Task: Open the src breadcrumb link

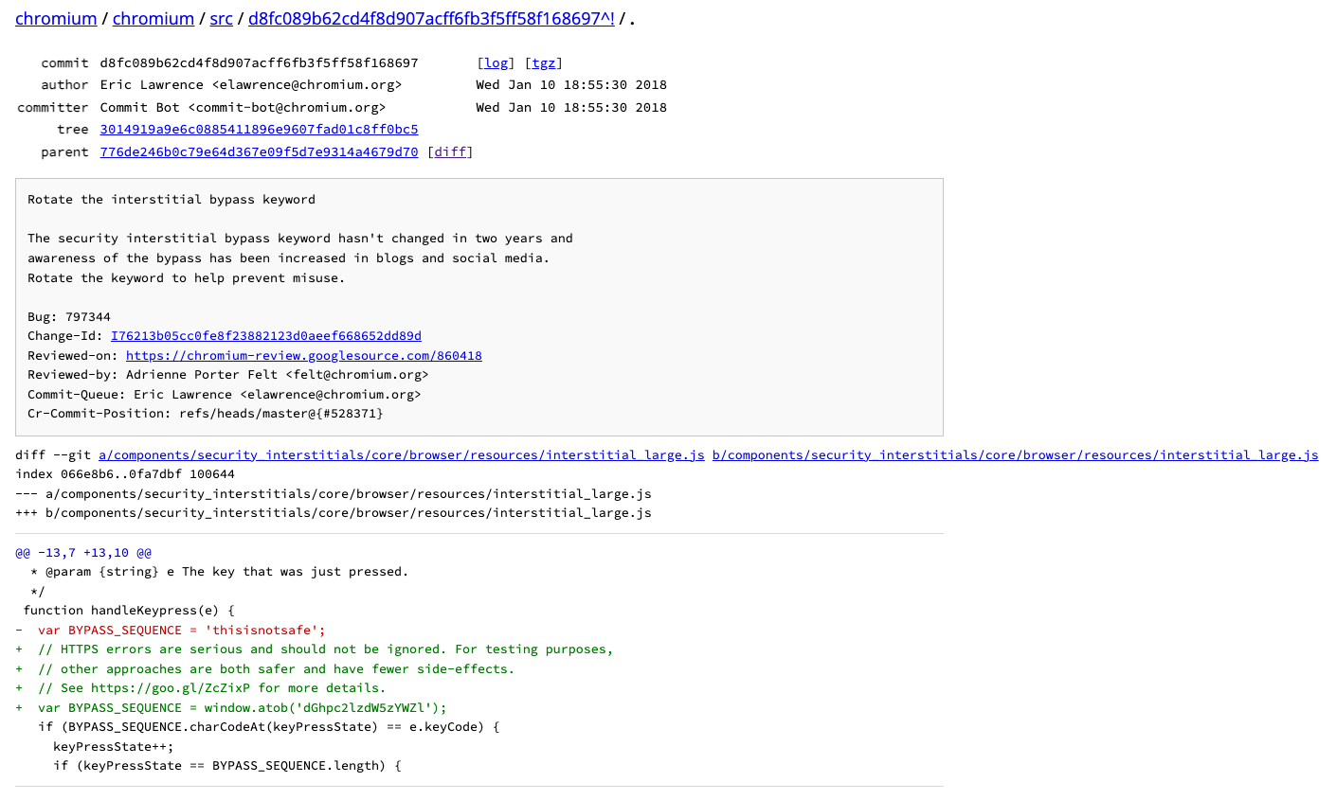Action: coord(222,19)
